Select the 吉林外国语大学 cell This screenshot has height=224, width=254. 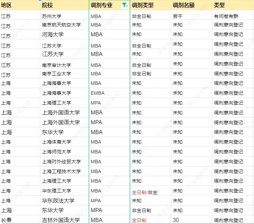pyautogui.click(x=61, y=220)
